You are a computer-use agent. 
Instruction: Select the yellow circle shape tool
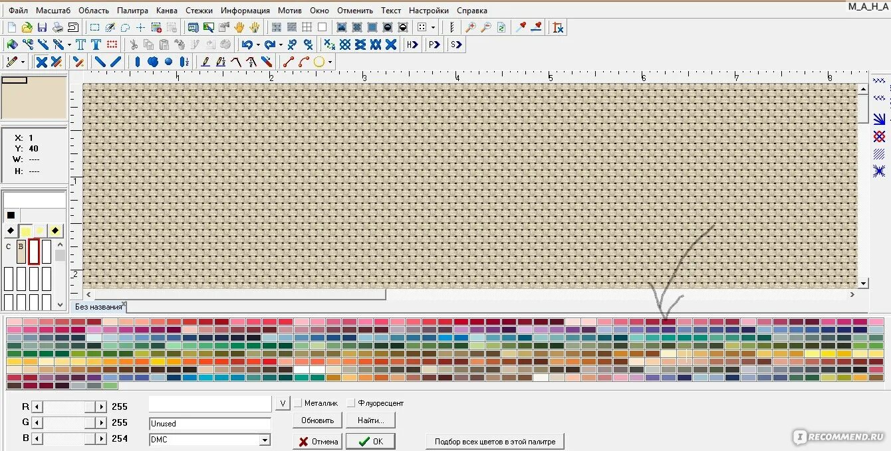point(318,62)
